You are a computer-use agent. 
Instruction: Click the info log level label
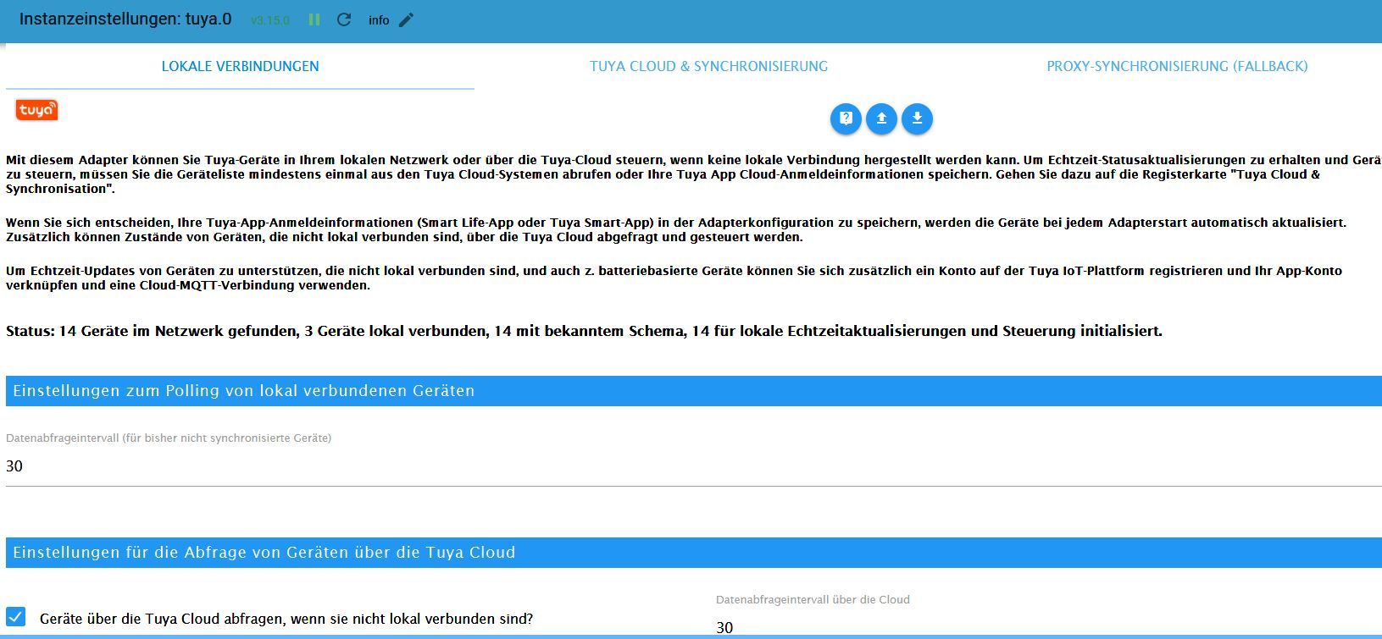[x=379, y=20]
